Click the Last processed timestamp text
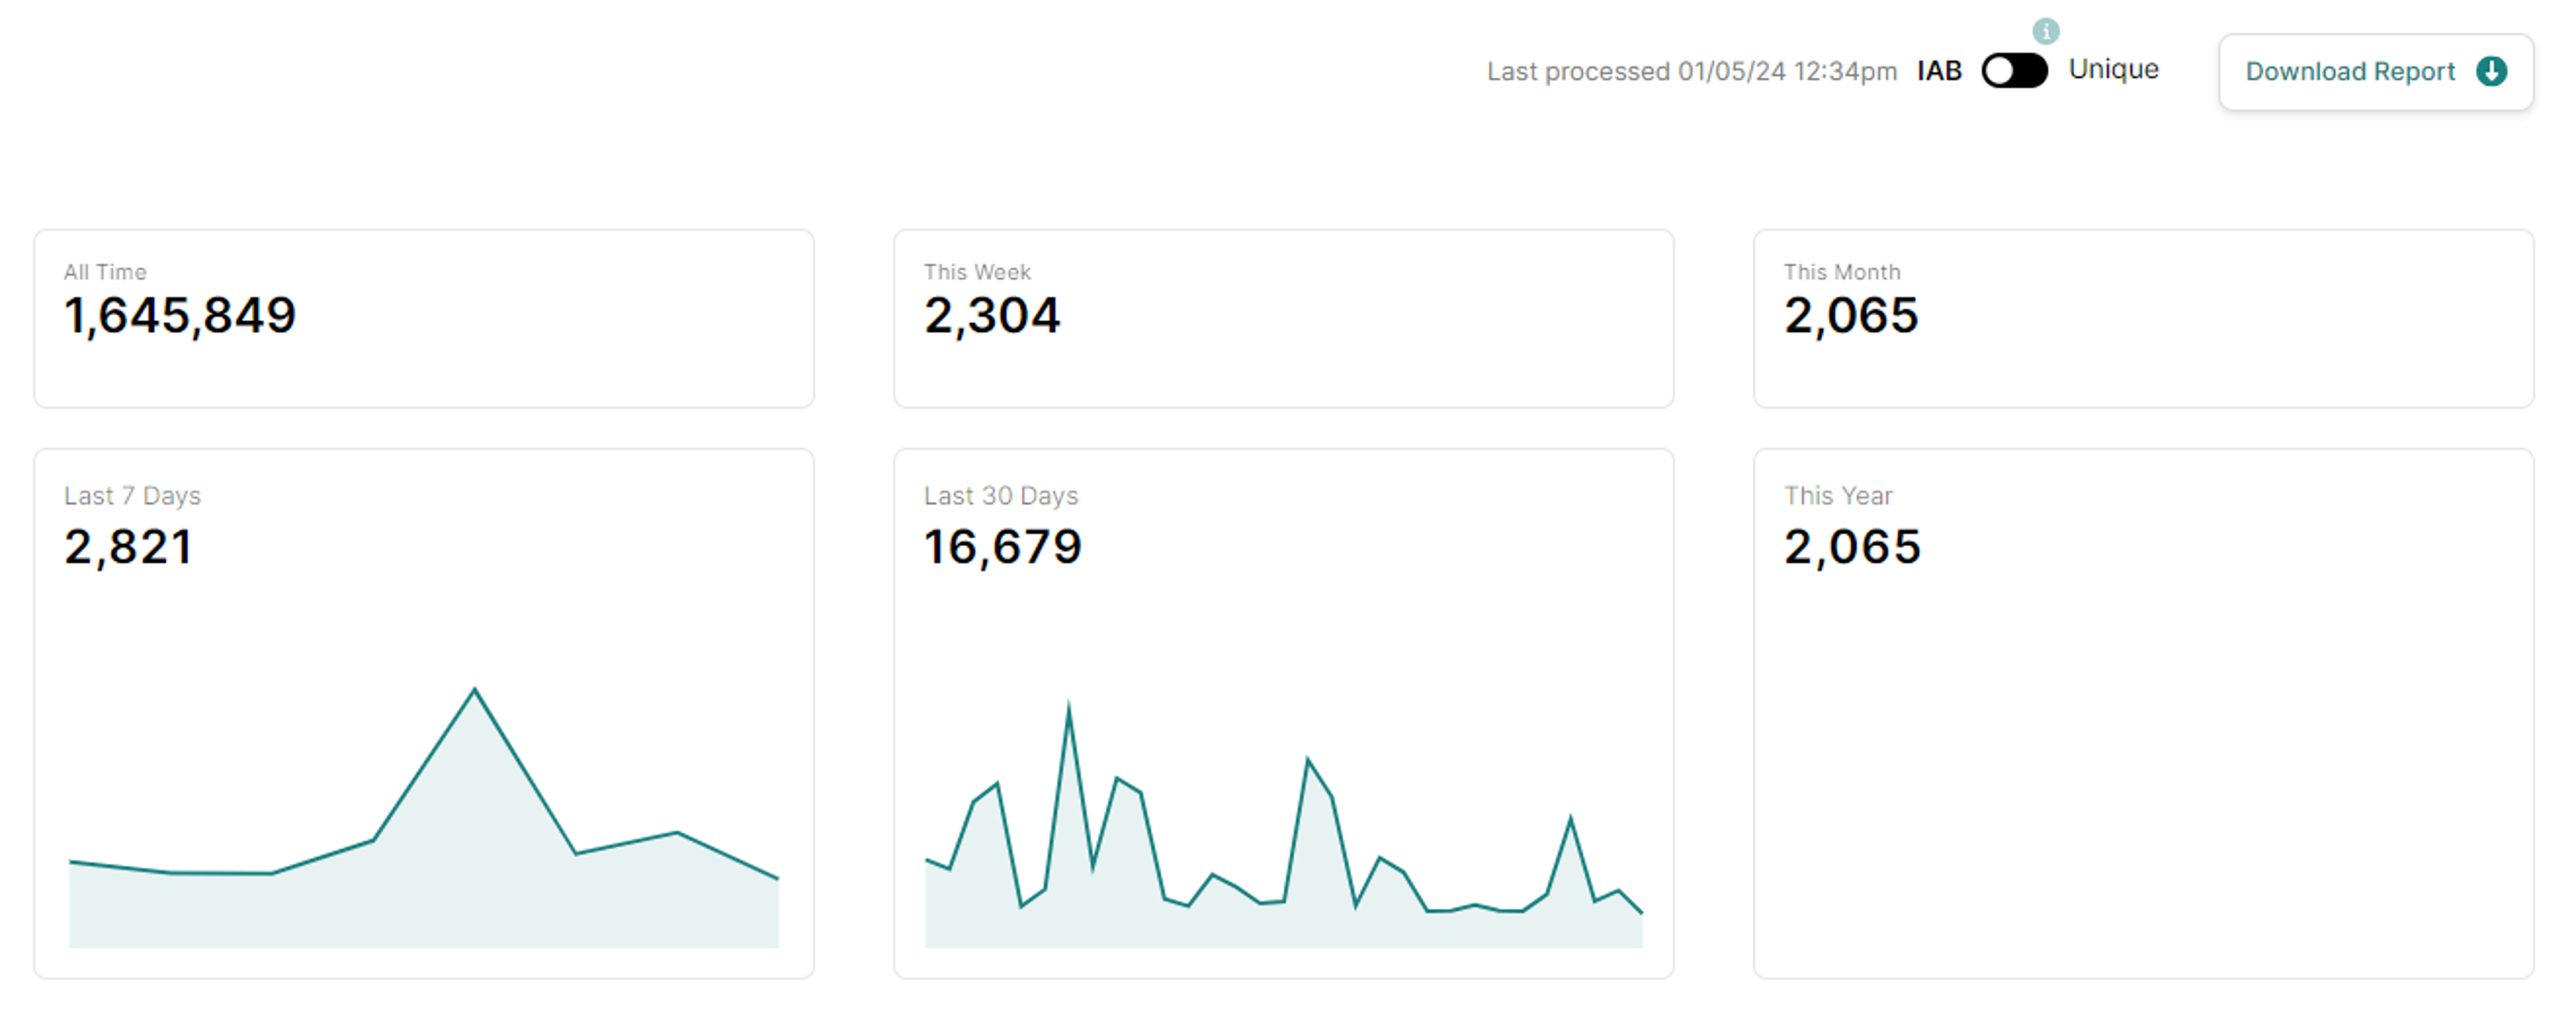This screenshot has height=1009, width=2576. (1691, 72)
